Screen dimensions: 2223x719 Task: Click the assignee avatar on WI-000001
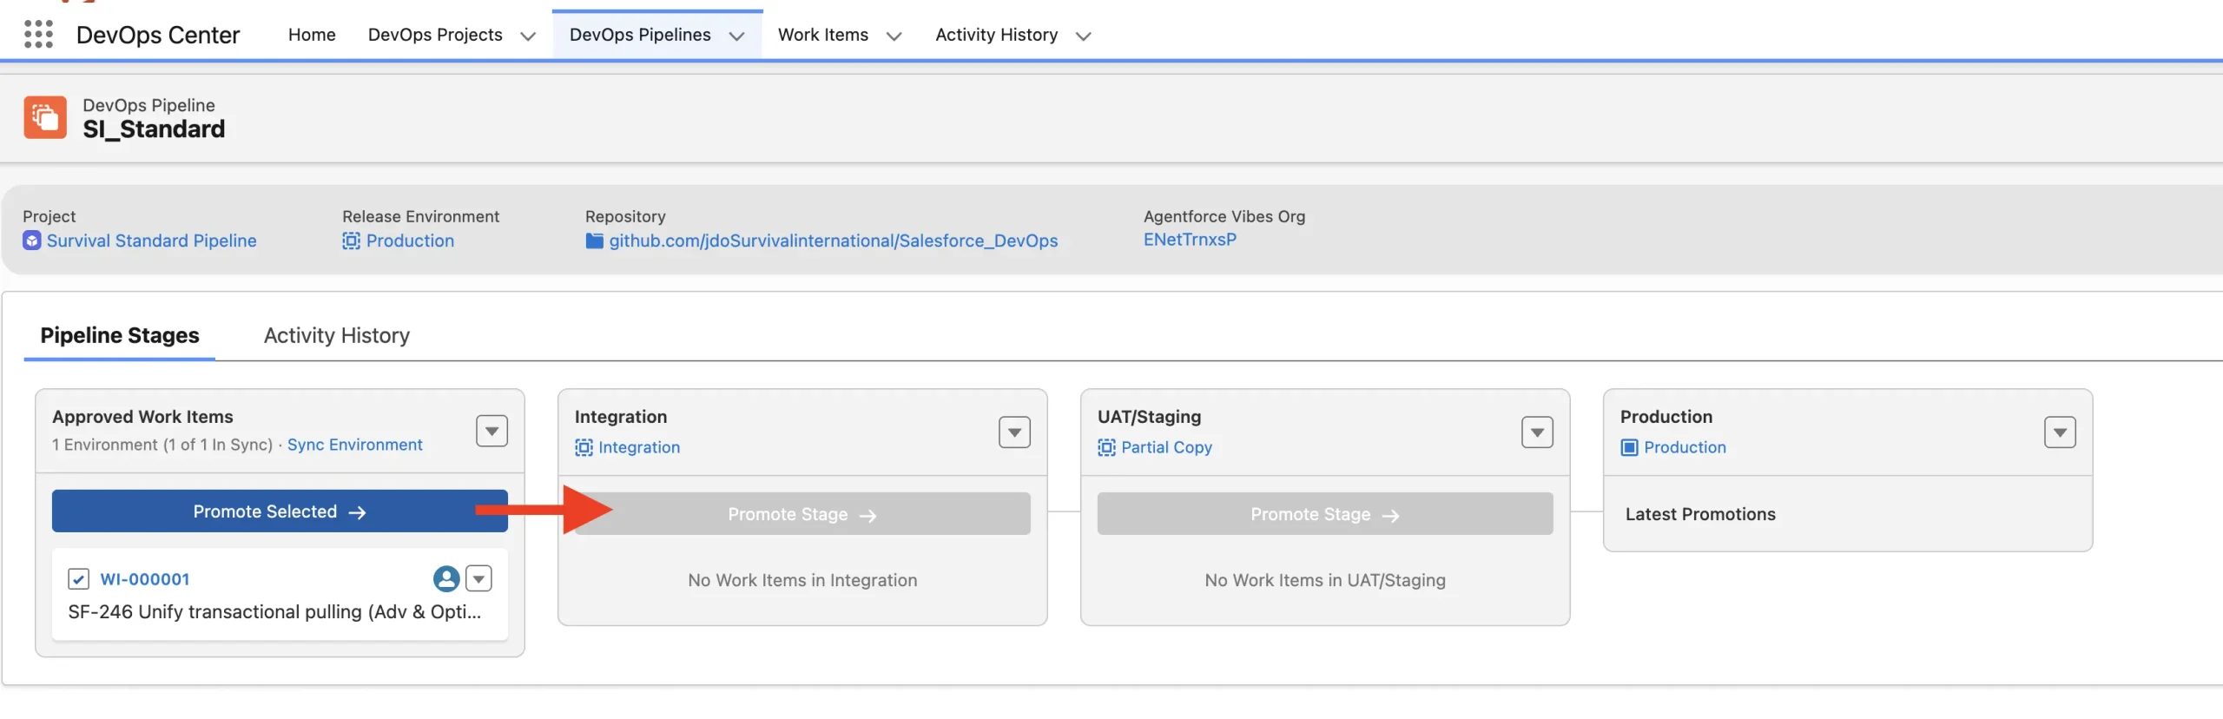[x=446, y=578]
